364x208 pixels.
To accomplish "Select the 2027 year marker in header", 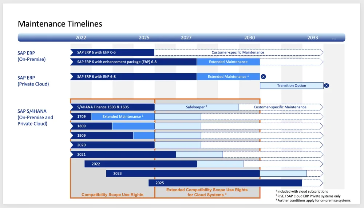I will 186,37.
